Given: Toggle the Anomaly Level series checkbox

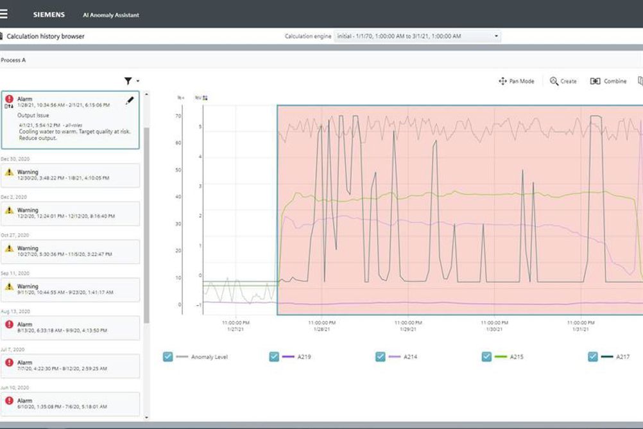Looking at the screenshot, I should pyautogui.click(x=167, y=356).
